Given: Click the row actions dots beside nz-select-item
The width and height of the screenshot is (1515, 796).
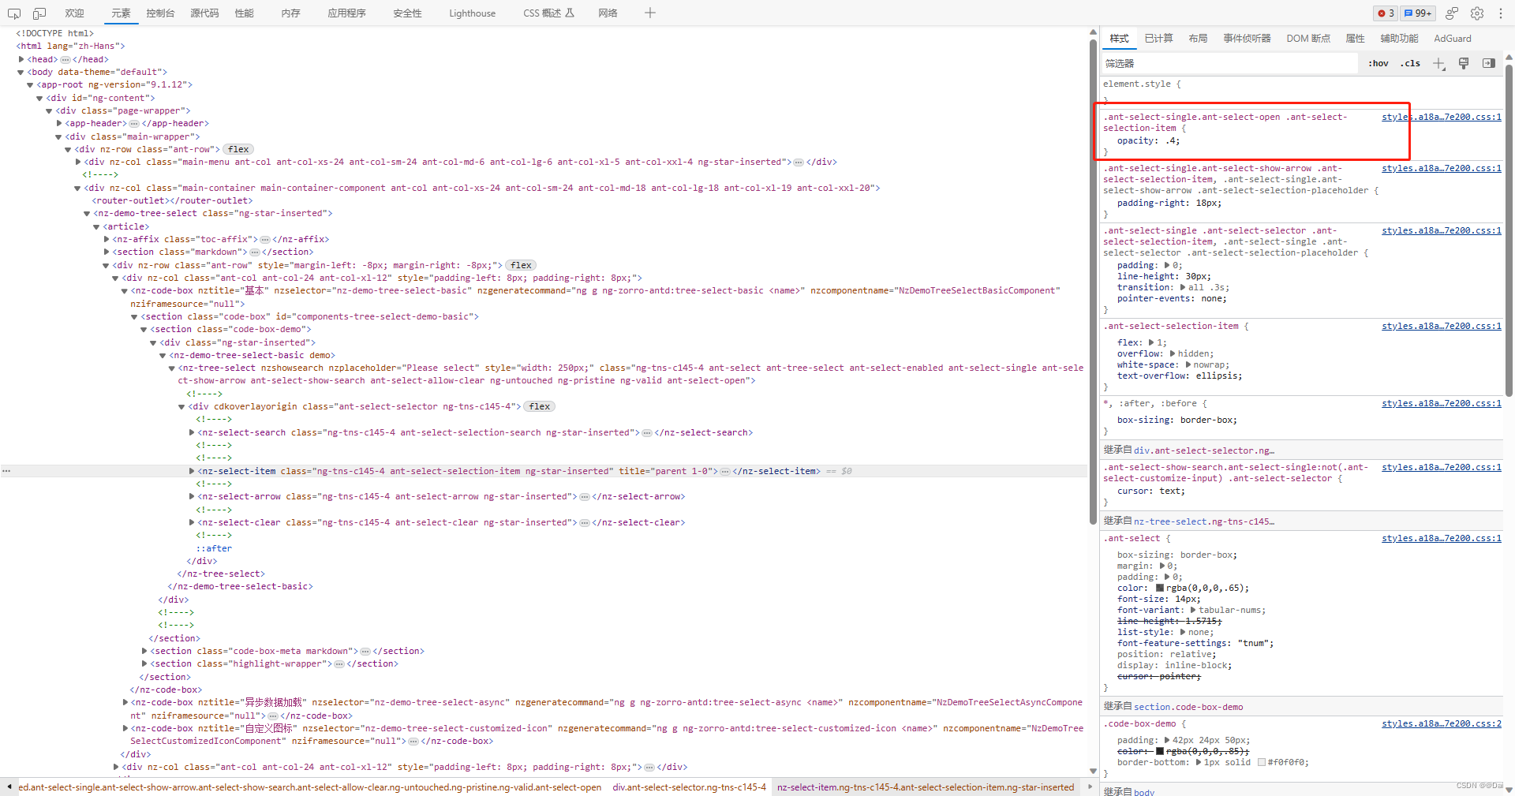Looking at the screenshot, I should coord(6,471).
